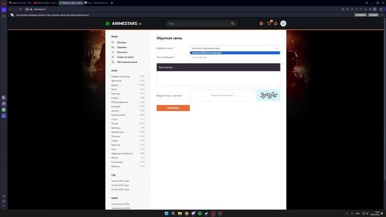Open the Романтика genre link
The height and width of the screenshot is (217, 386).
tap(117, 162)
